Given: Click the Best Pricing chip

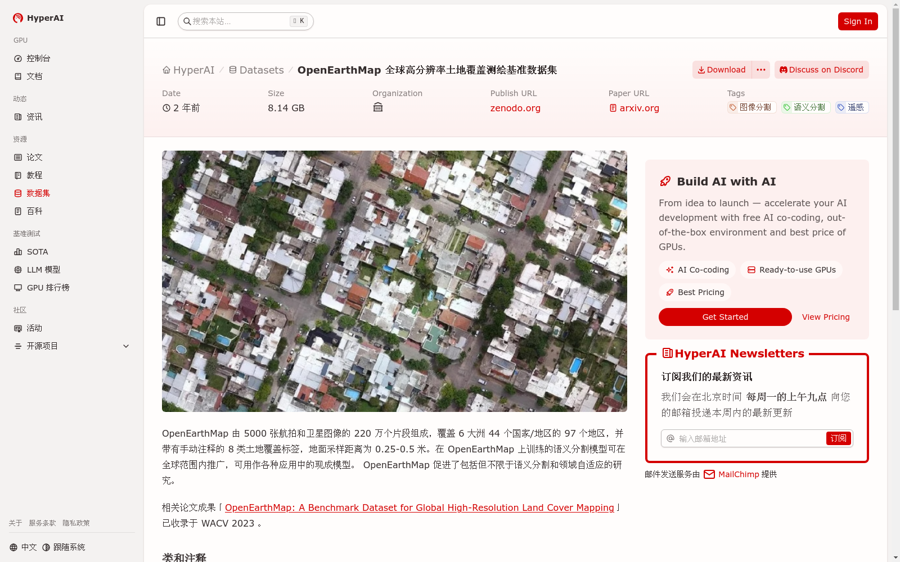Looking at the screenshot, I should pyautogui.click(x=695, y=292).
